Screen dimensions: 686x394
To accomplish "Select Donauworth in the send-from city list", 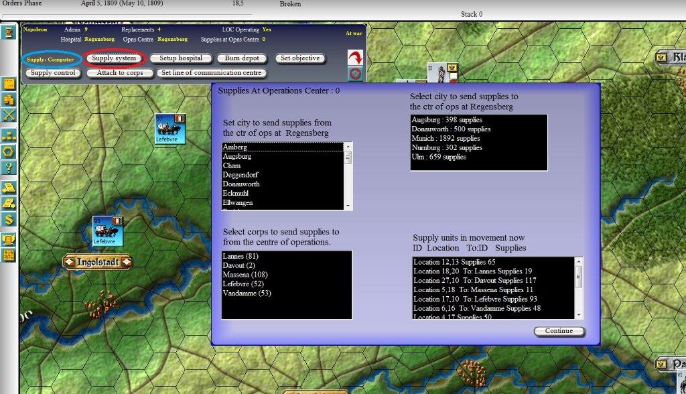I will pos(283,184).
